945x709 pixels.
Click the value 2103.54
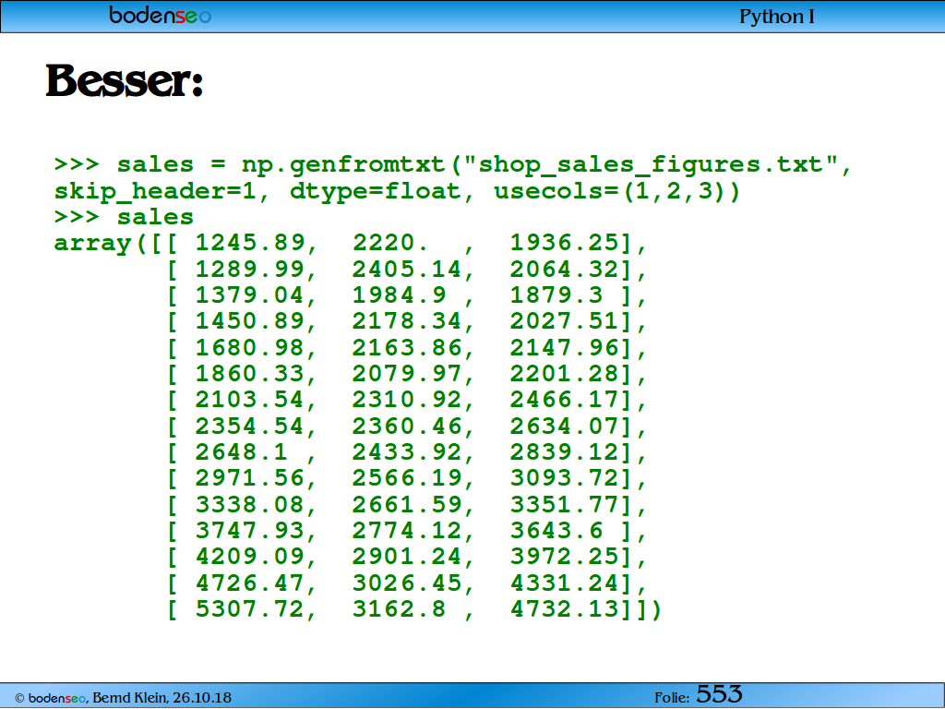[x=250, y=399]
